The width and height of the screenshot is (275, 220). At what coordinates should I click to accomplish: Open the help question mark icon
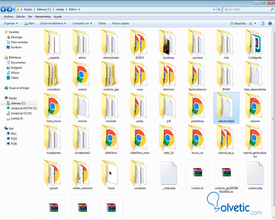(270, 23)
